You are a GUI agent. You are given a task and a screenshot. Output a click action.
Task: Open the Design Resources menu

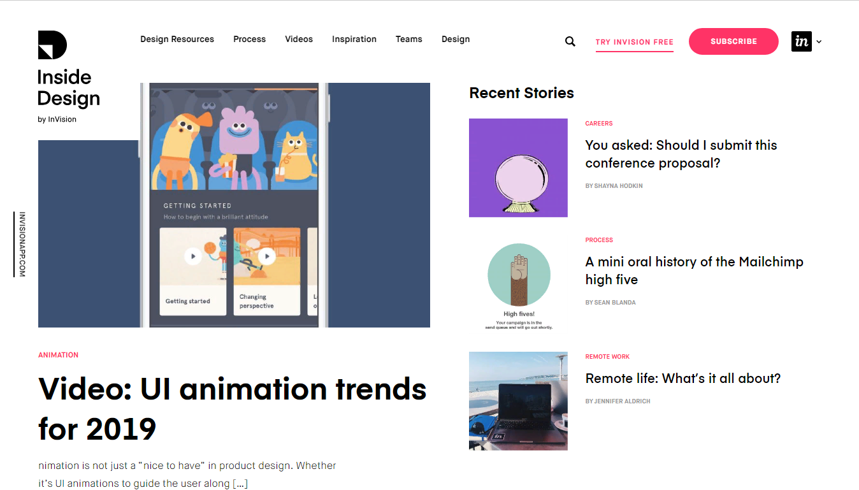[177, 39]
